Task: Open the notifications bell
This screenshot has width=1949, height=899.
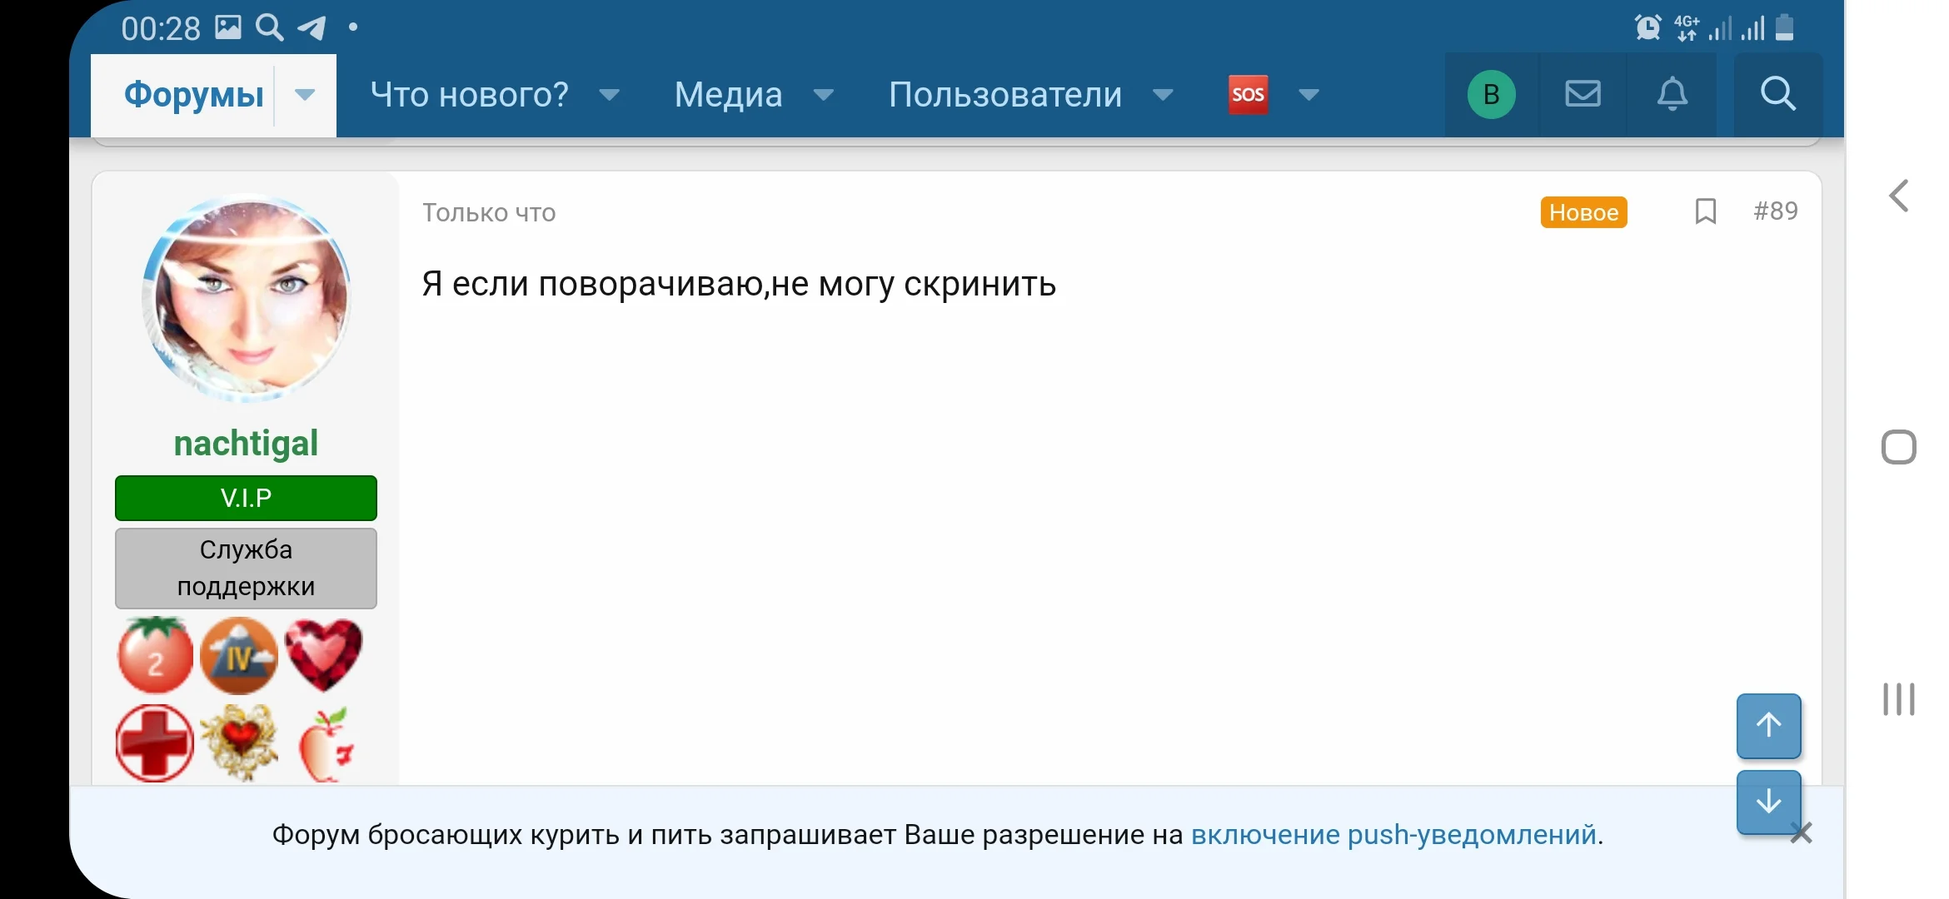Action: coord(1672,94)
